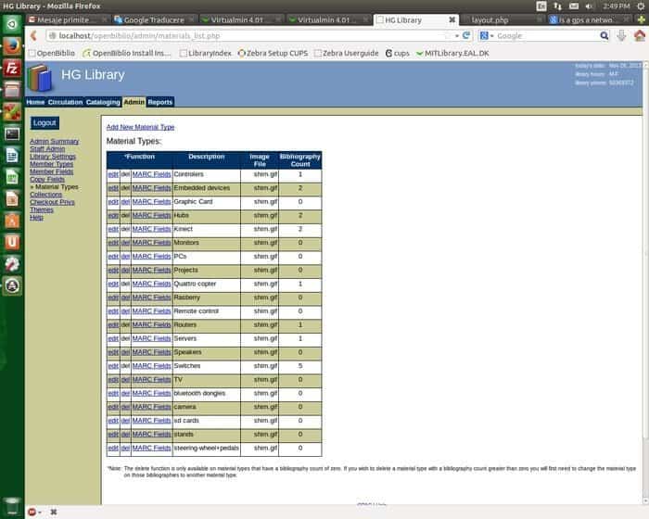The width and height of the screenshot is (649, 519).
Task: Open the MITLibrary.EAL.DK bookmark
Action: (452, 54)
